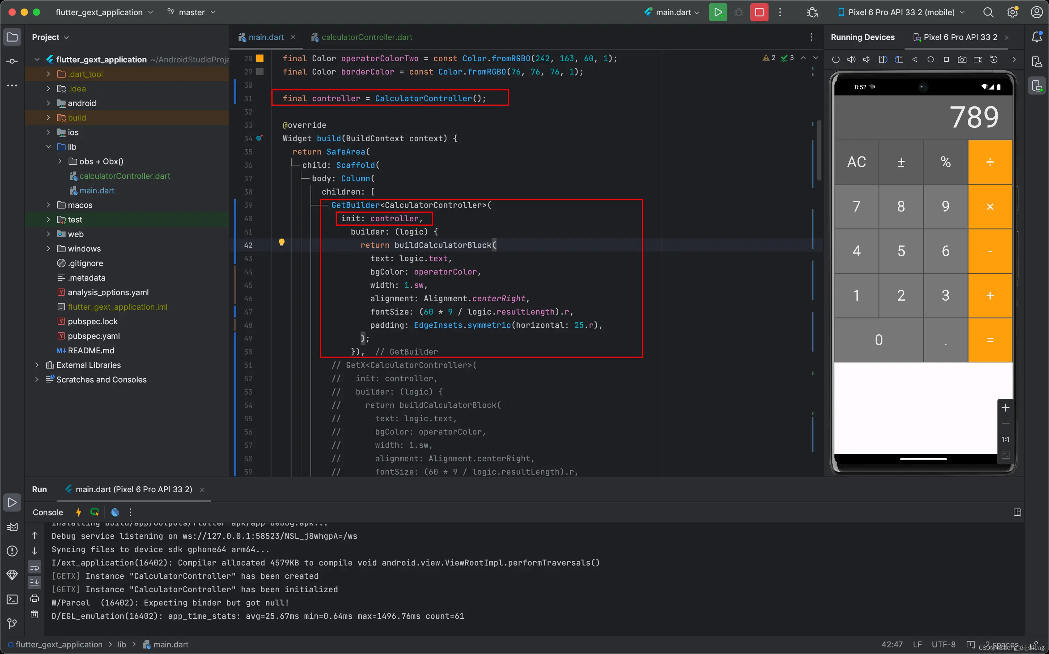This screenshot has width=1049, height=654.
Task: Click the Flutter Hot Reload lightning icon
Action: [x=78, y=512]
